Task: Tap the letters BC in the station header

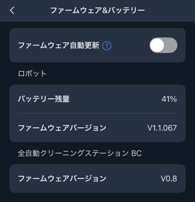Action: click(x=136, y=153)
